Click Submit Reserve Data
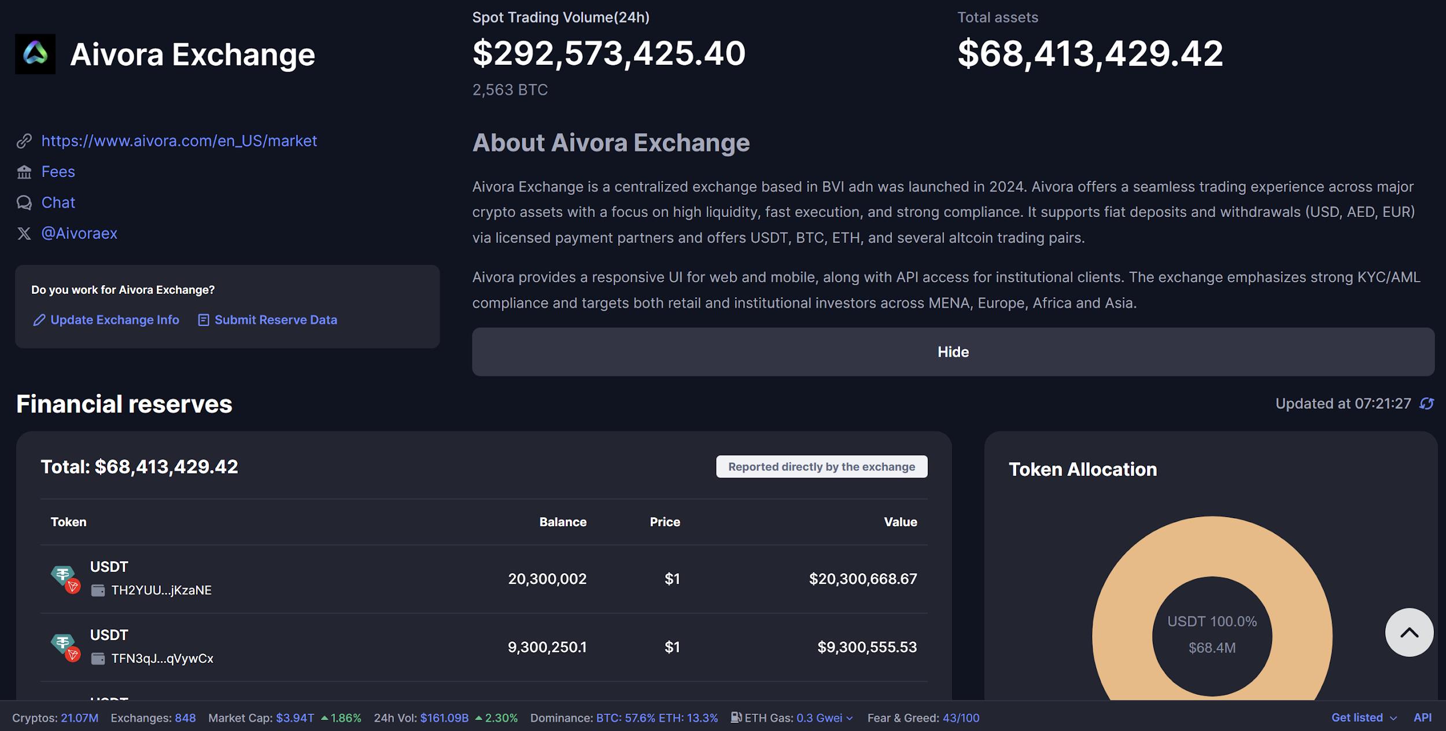Screen dimensions: 1446x731 [x=276, y=320]
